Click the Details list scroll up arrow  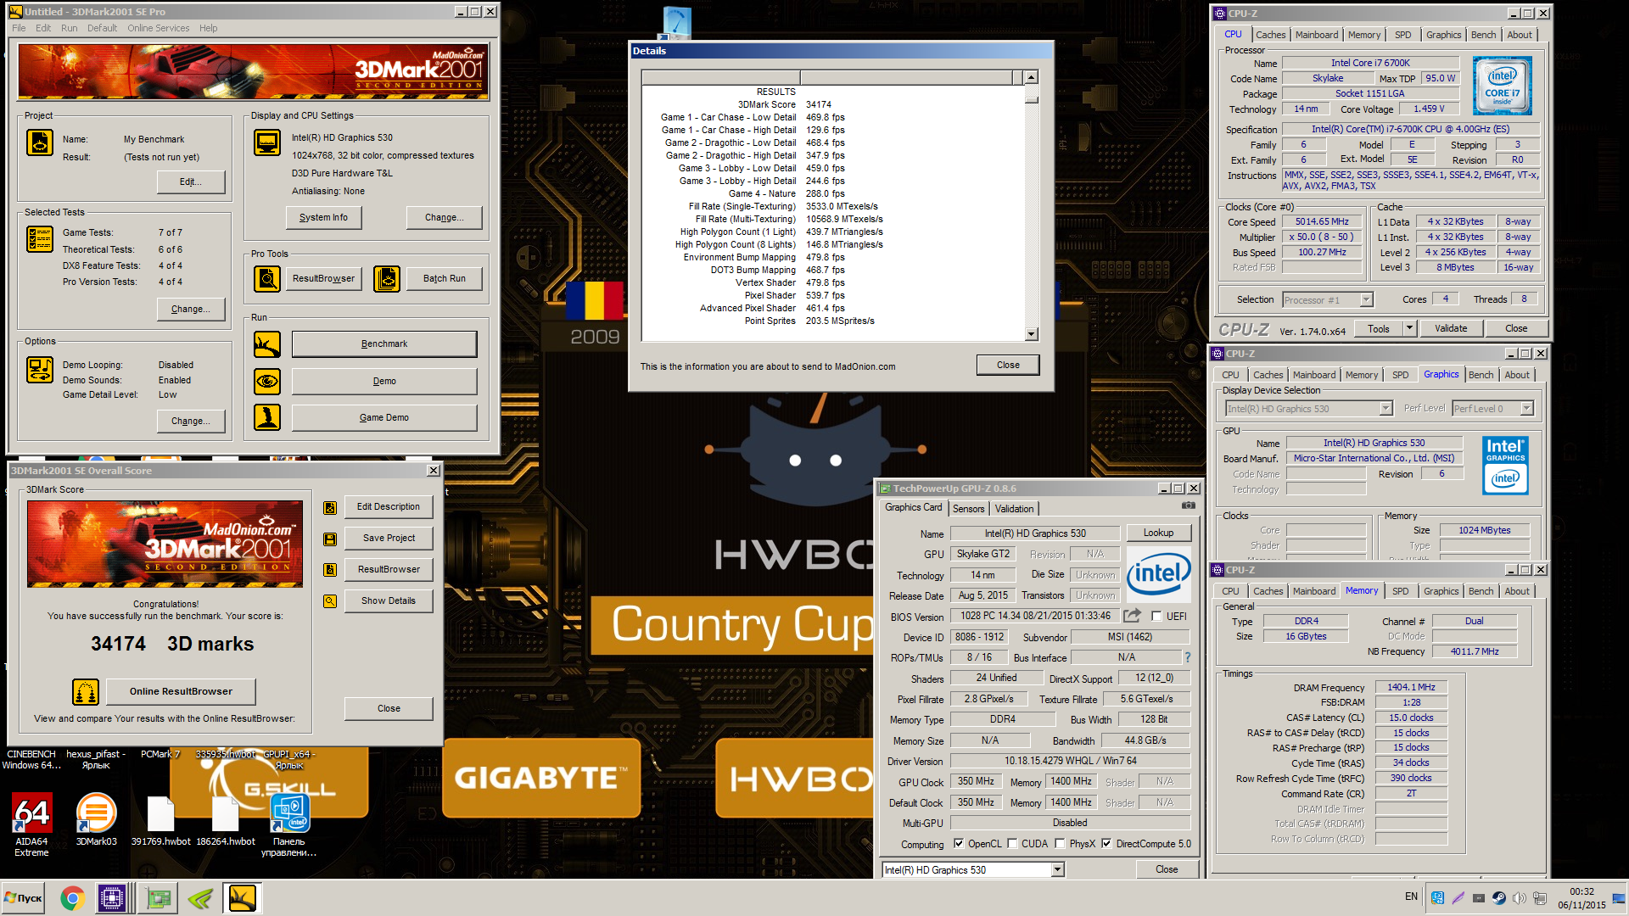[1031, 77]
